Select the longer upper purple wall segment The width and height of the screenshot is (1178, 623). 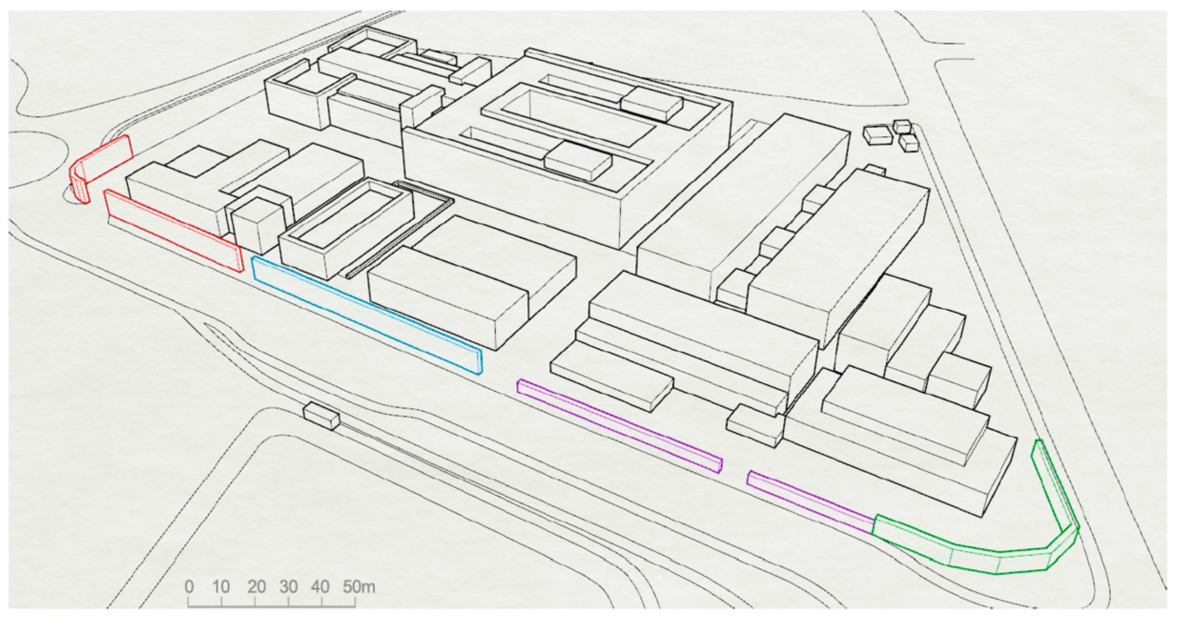tap(620, 426)
